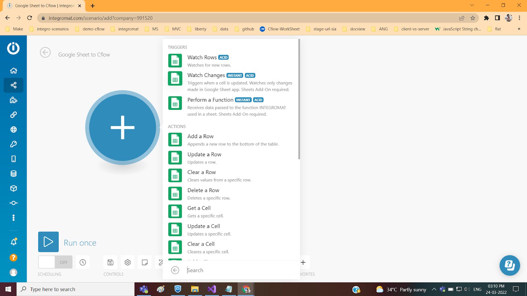The image size is (527, 296).
Task: Open the browser extensions puzzle icon
Action: [x=486, y=18]
